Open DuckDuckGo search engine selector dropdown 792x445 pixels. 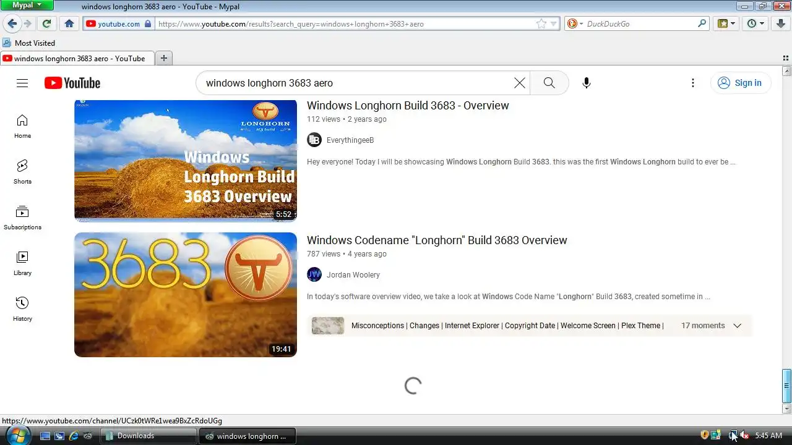click(575, 23)
